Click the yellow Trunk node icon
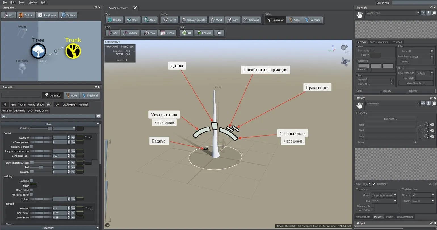The width and height of the screenshot is (437, 230). coord(73,51)
